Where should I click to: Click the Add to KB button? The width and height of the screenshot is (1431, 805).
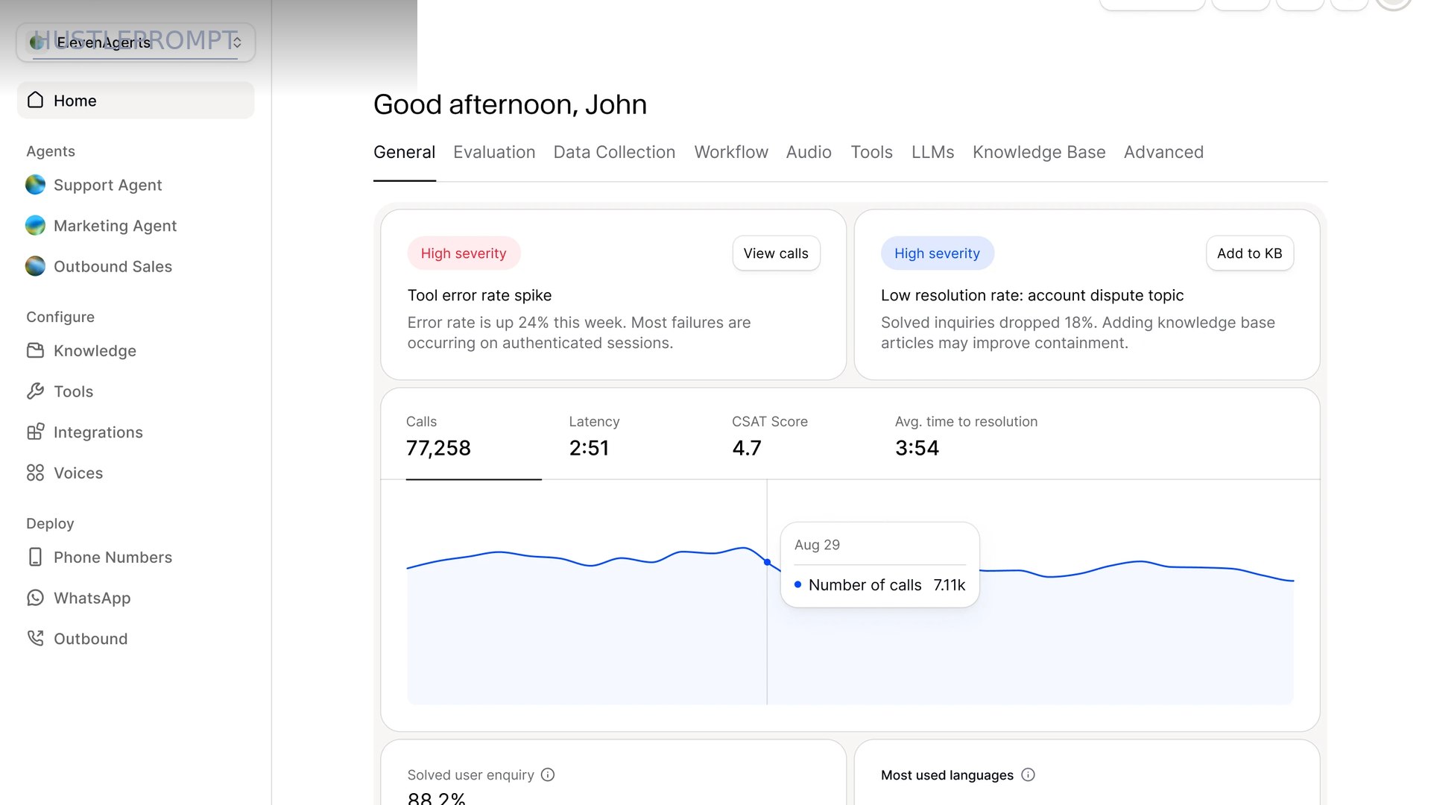click(x=1249, y=253)
